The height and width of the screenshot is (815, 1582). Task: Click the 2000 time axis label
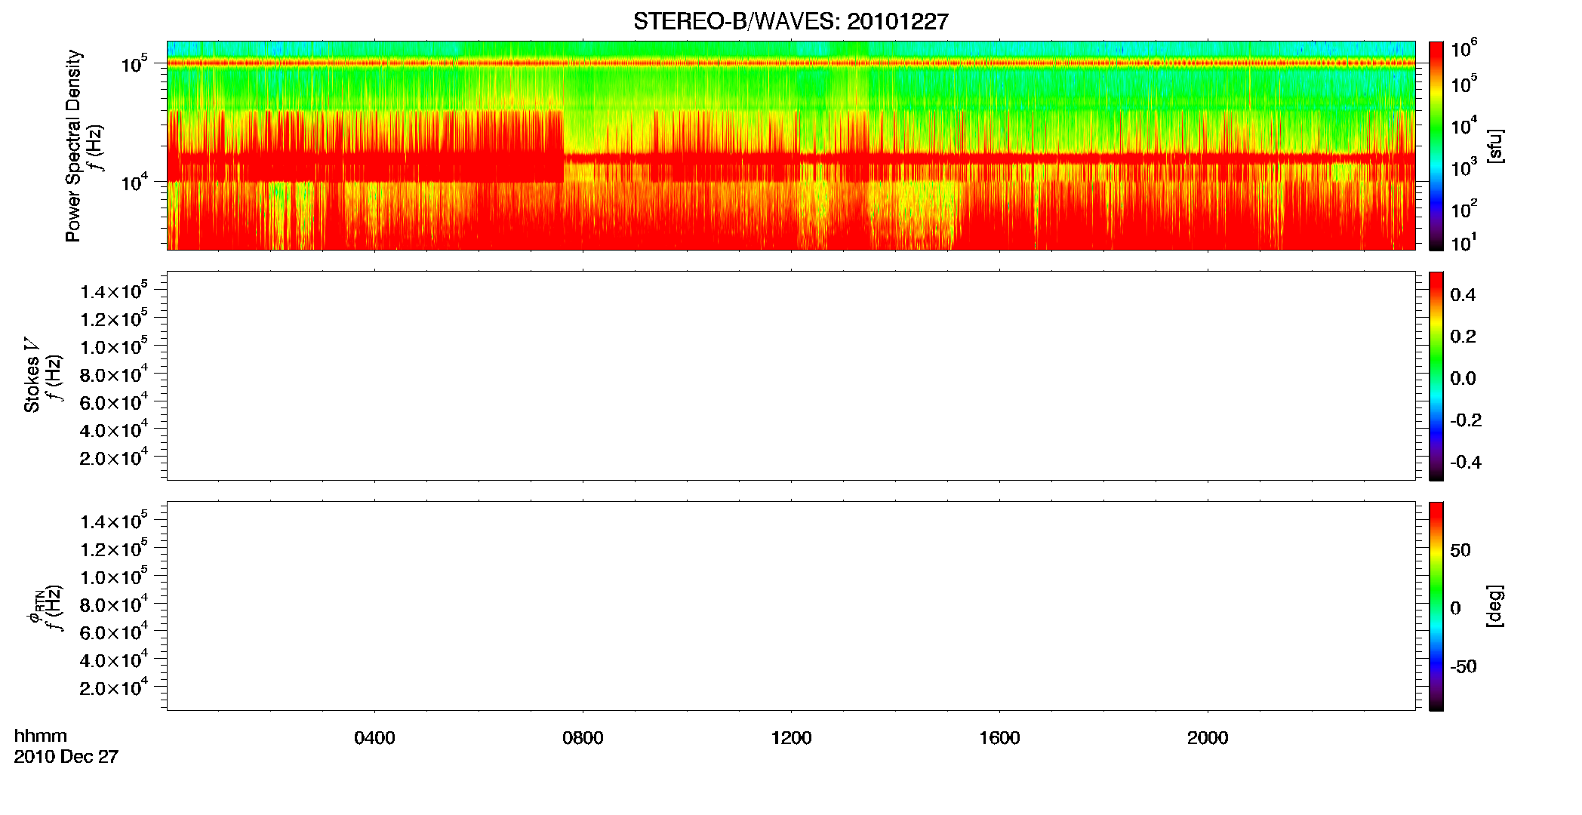[x=1208, y=738]
